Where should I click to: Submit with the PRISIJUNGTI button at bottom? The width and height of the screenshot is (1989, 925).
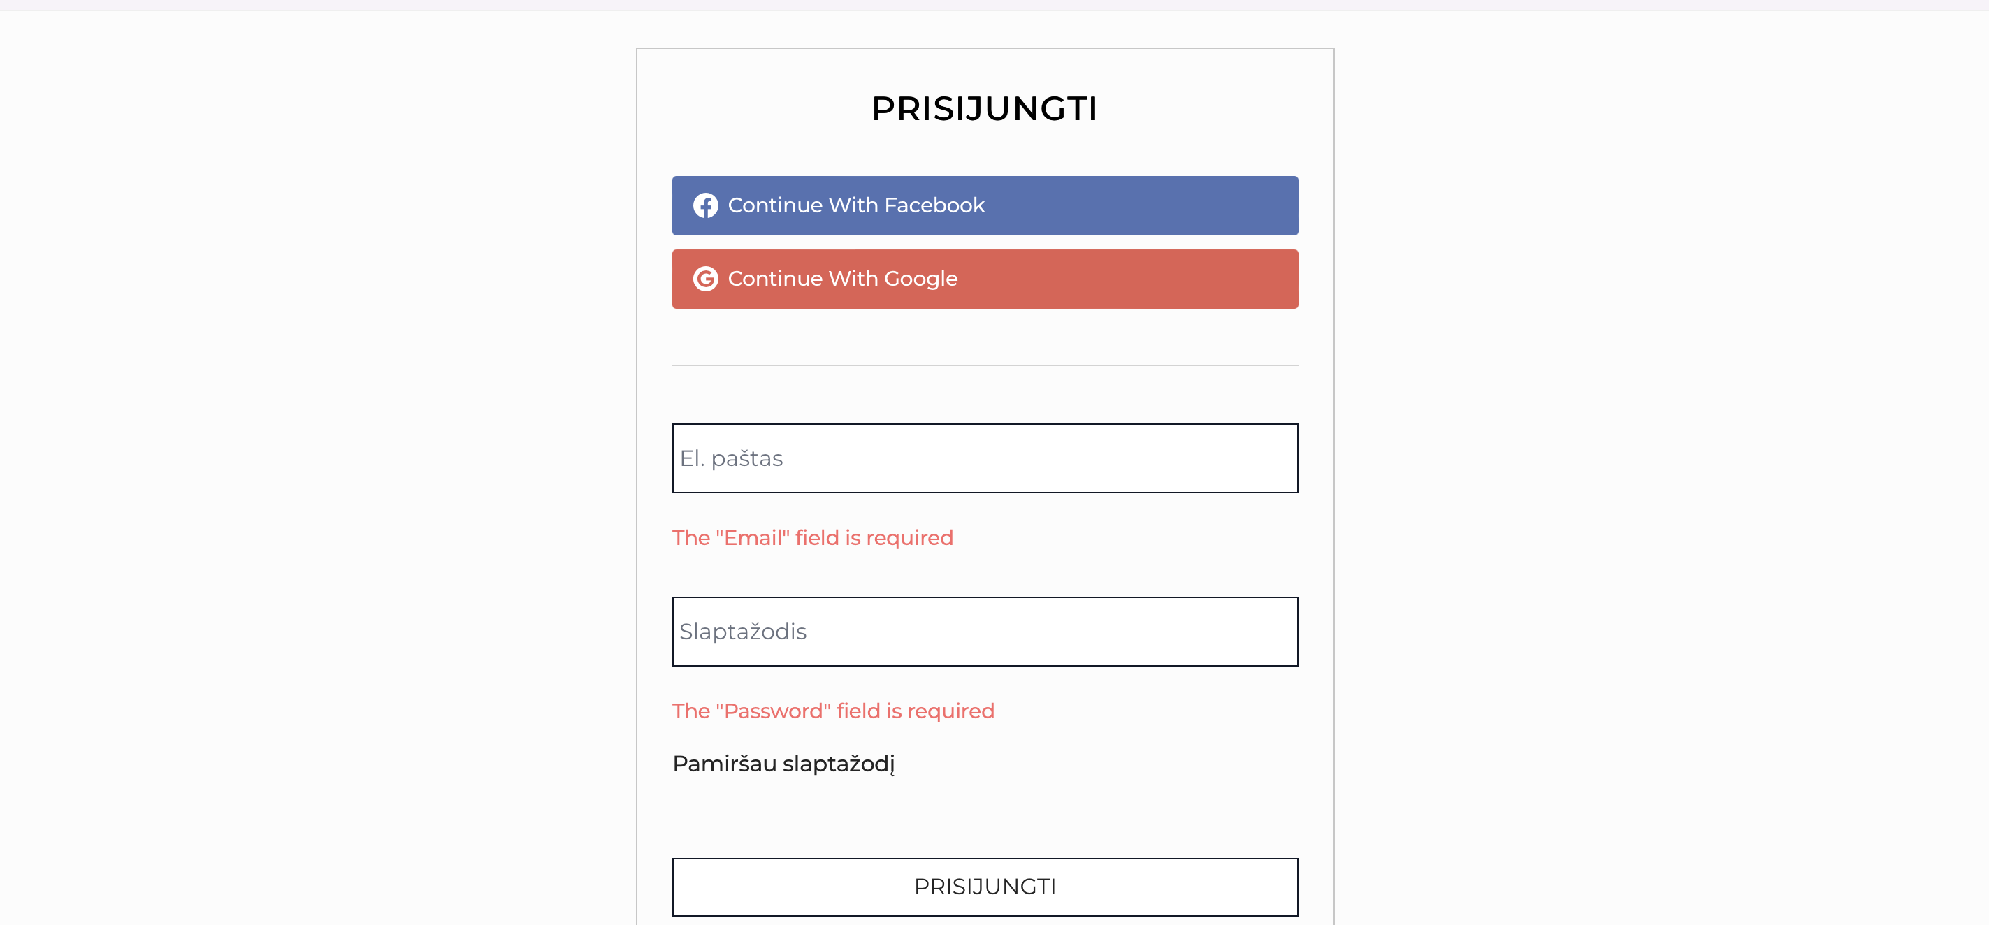[985, 887]
